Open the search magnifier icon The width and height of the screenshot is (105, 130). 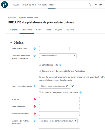(x=90, y=4)
